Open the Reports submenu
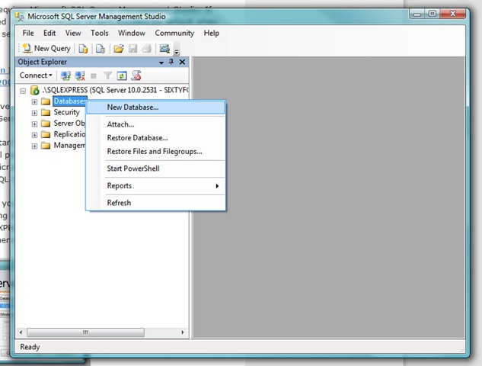Image resolution: width=482 pixels, height=366 pixels. click(x=155, y=186)
